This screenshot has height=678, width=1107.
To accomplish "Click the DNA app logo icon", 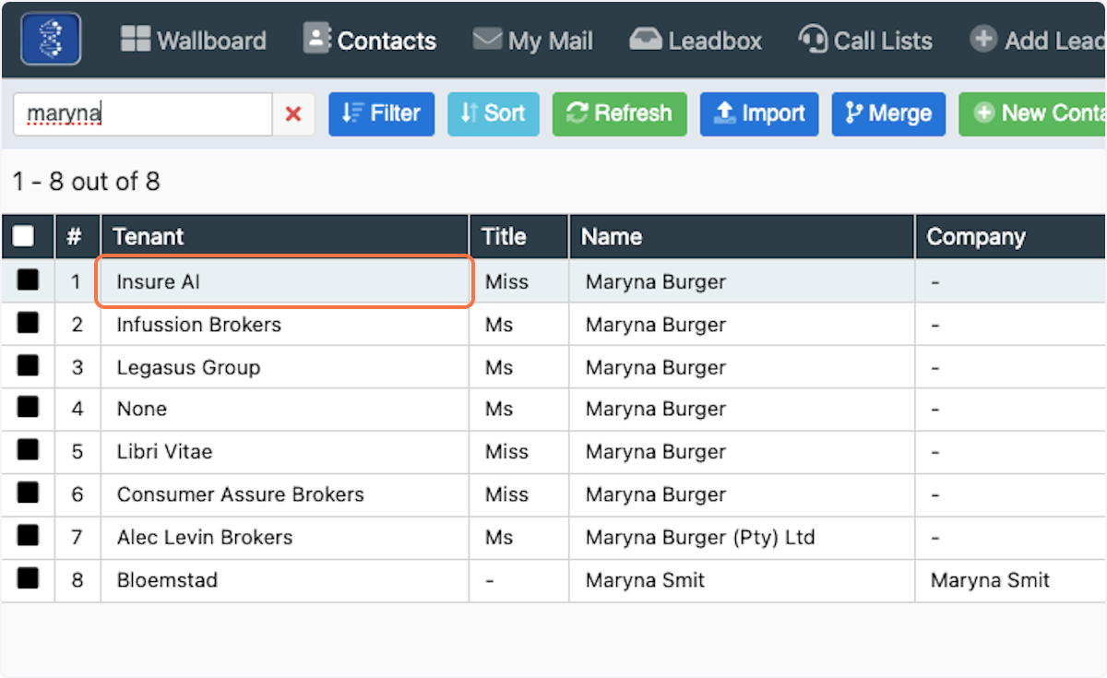I will click(51, 39).
